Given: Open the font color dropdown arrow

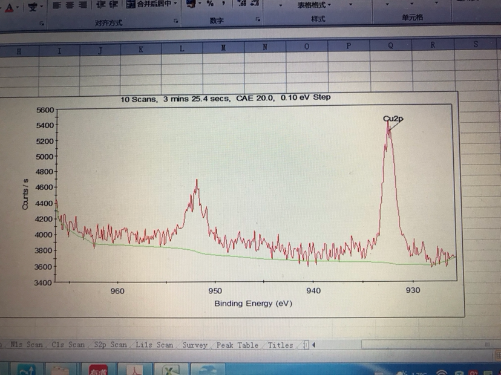Looking at the screenshot, I should pyautogui.click(x=18, y=7).
